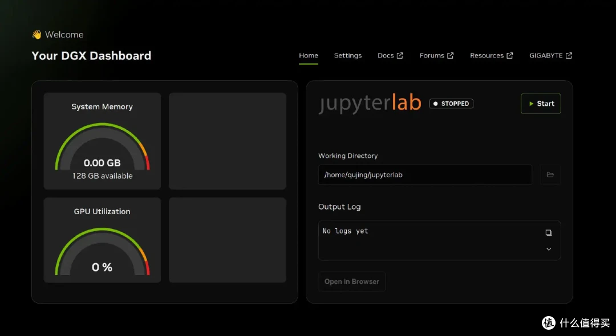This screenshot has height=336, width=616.
Task: Click the "No logs yet" log text
Action: [345, 231]
